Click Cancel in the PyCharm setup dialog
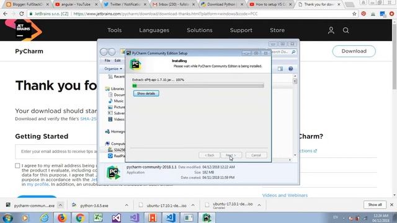Screen dimensions: 397x223 point(256,155)
